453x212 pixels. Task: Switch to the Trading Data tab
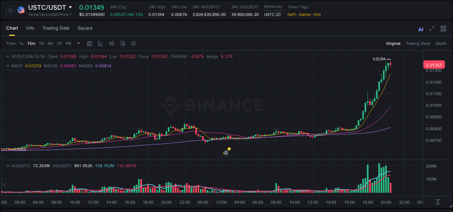coord(56,28)
